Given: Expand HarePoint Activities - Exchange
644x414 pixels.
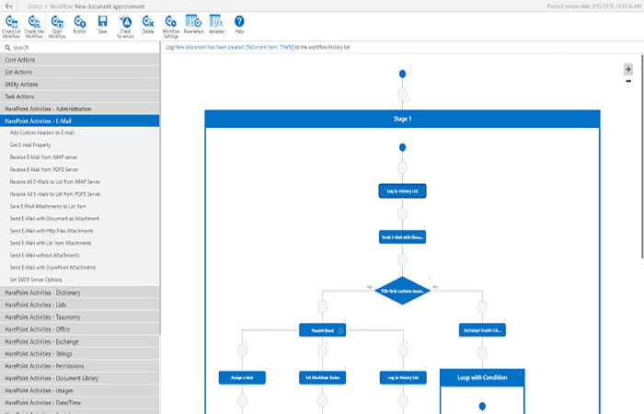Looking at the screenshot, I should click(80, 341).
